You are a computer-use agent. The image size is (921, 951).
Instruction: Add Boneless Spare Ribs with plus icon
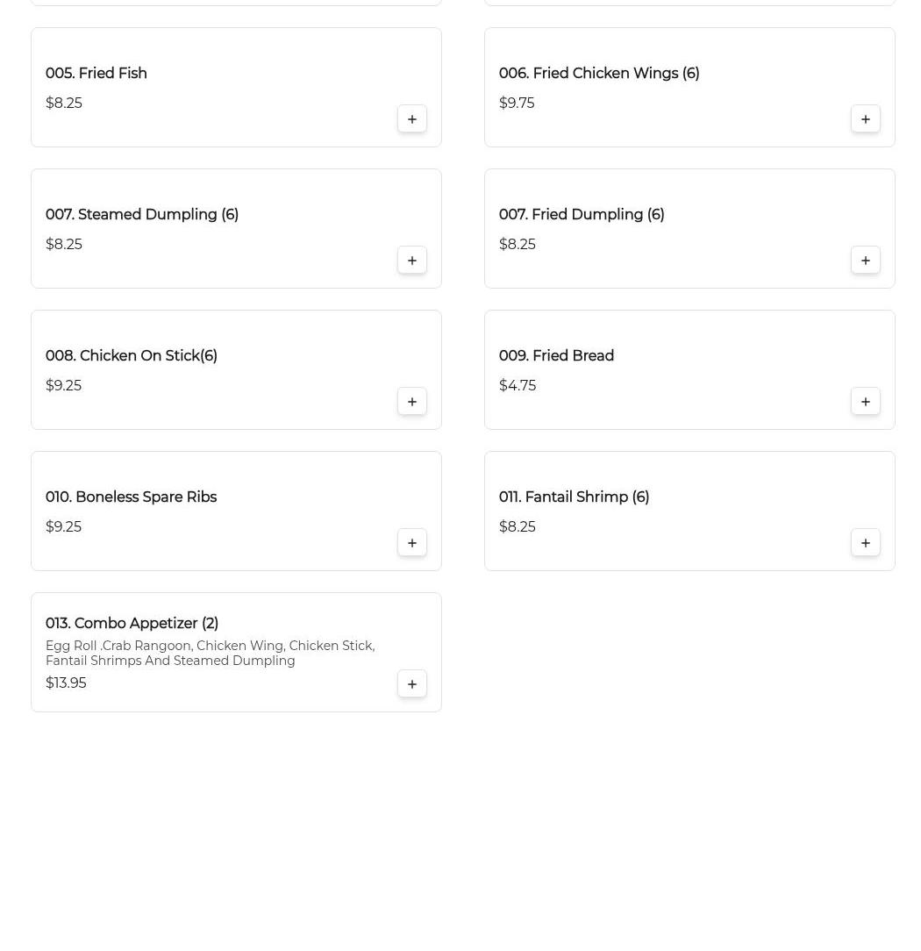tap(411, 543)
